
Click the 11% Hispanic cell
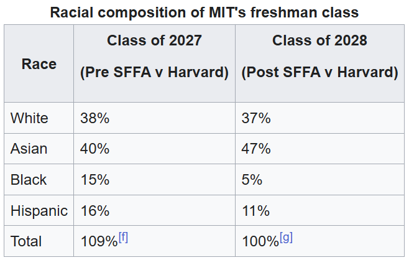coord(319,210)
